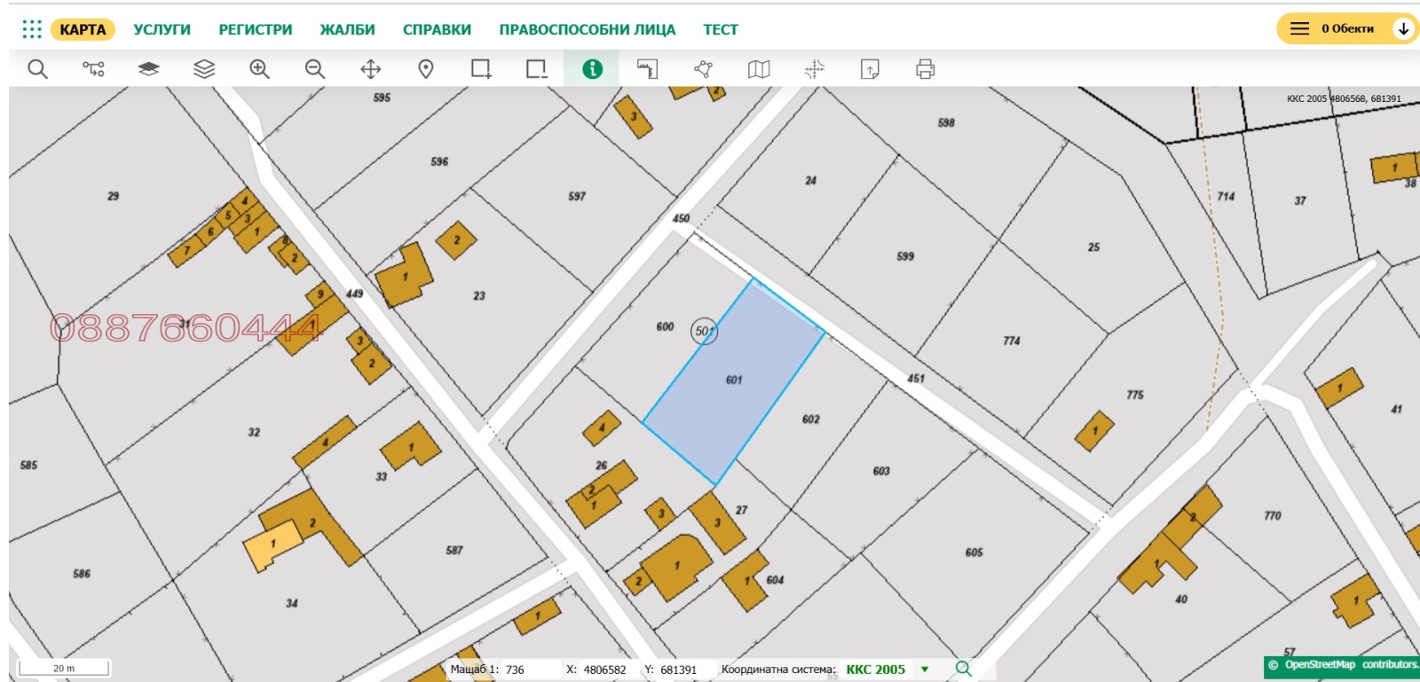Select the measure ruler tool
The width and height of the screenshot is (1420, 682).
point(648,69)
